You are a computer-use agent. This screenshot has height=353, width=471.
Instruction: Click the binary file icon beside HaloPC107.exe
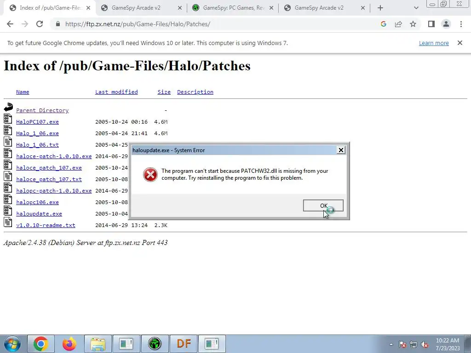[8, 119]
